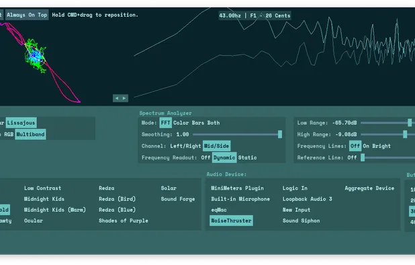
Task: Turn Frequency Lines On
Action: [366, 146]
